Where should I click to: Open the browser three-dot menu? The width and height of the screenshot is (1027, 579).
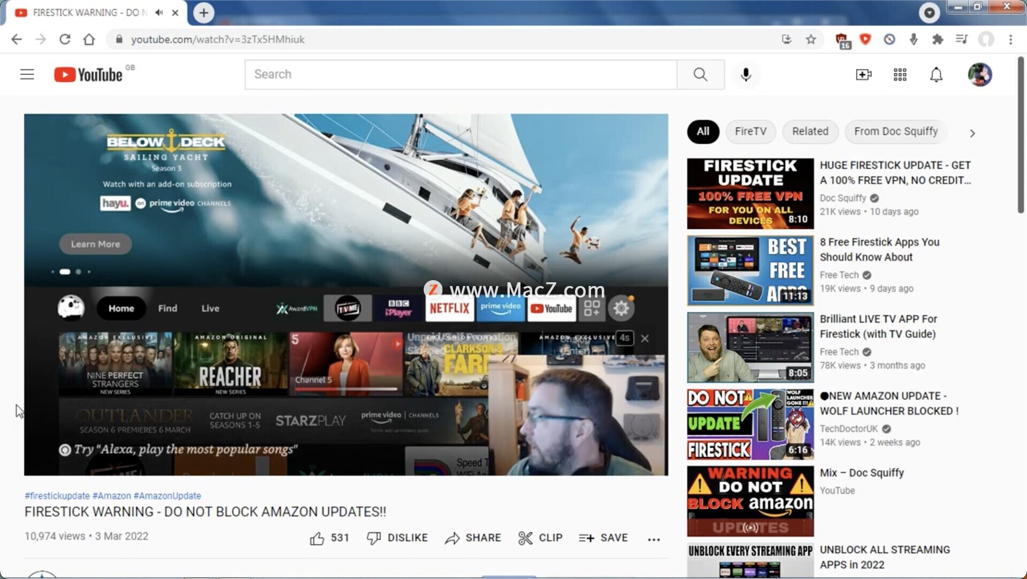pyautogui.click(x=1010, y=40)
